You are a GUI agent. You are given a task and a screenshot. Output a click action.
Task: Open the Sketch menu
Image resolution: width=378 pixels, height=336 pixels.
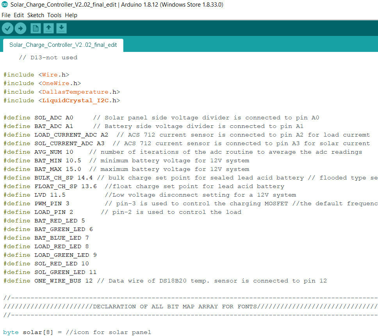click(36, 15)
